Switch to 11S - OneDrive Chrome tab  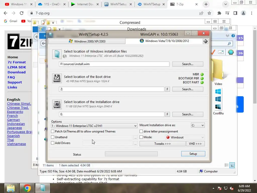click(x=52, y=4)
